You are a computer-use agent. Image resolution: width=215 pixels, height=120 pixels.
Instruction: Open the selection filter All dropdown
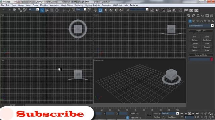click(34, 9)
